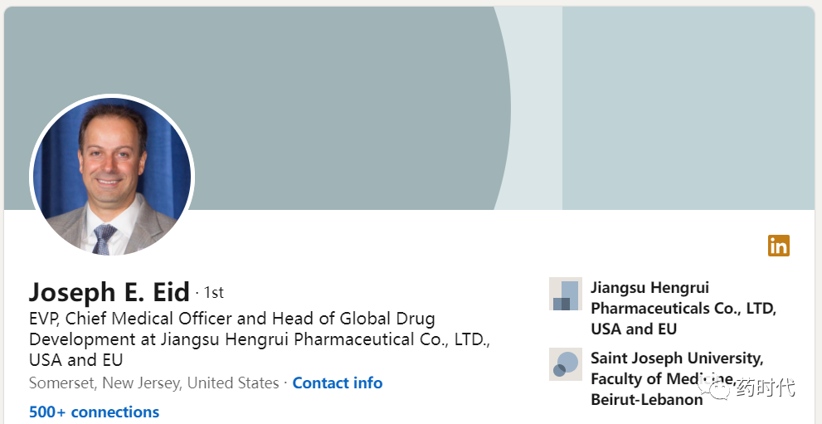Open the Contact info link
The width and height of the screenshot is (822, 424).
coord(337,383)
